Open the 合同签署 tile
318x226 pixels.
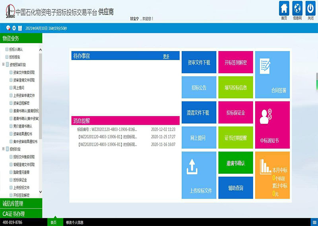[272, 75]
